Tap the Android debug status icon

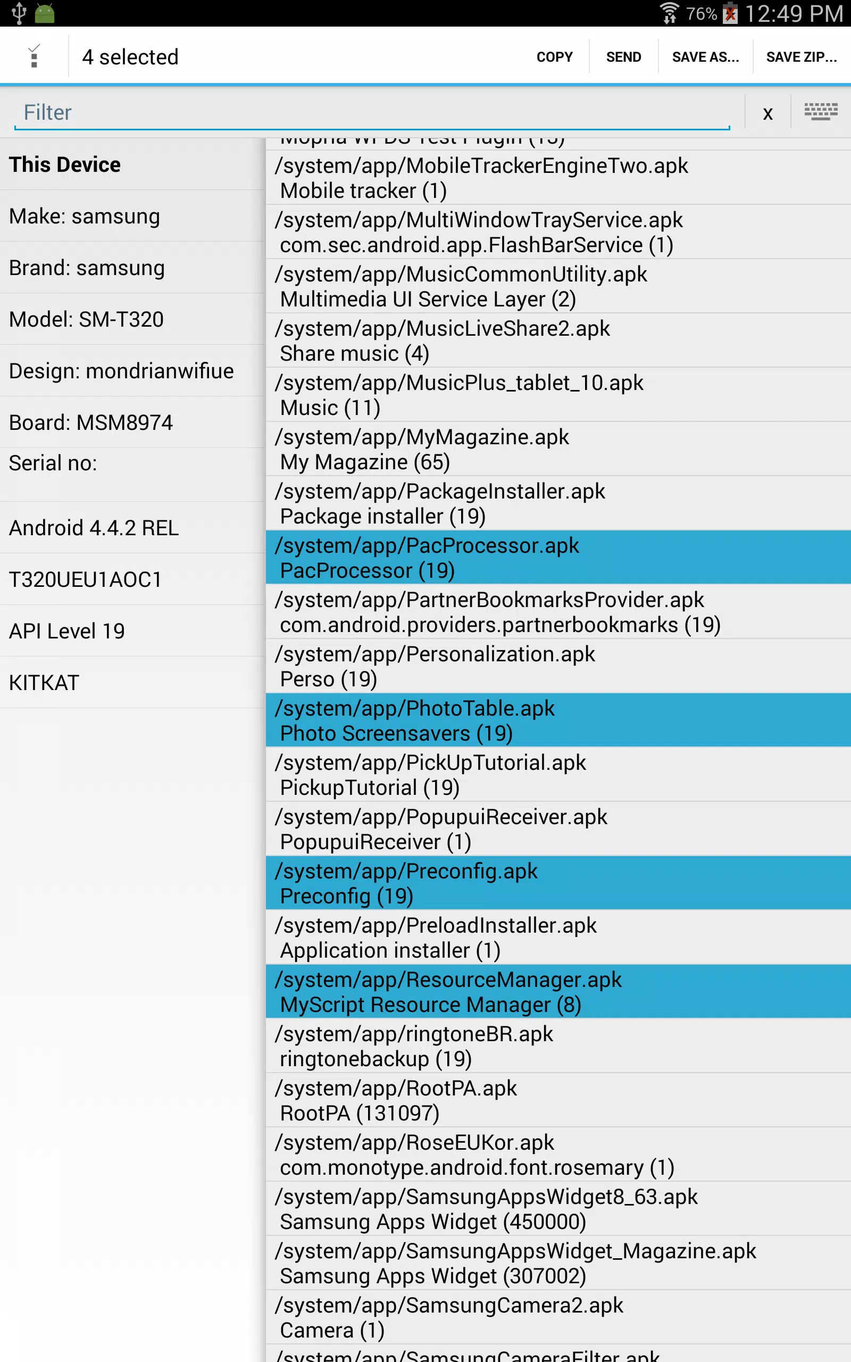pyautogui.click(x=45, y=13)
